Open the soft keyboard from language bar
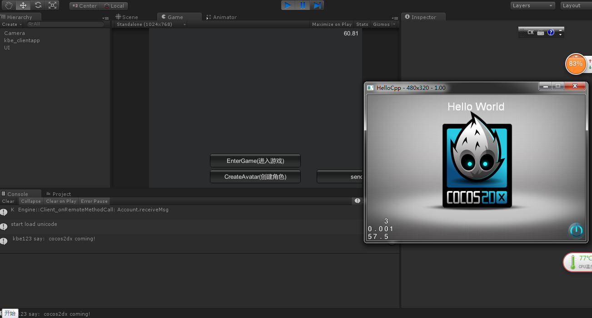592x318 pixels. [x=541, y=33]
